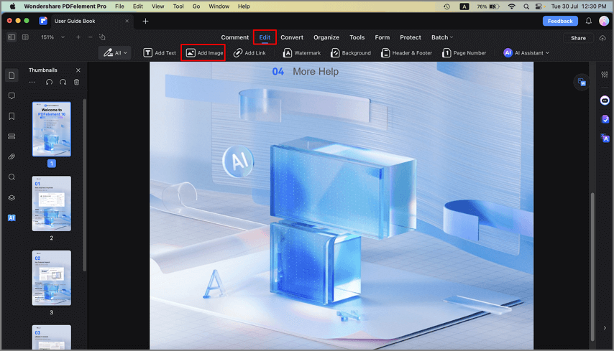Click the Feedback button
This screenshot has width=614, height=351.
(x=560, y=21)
